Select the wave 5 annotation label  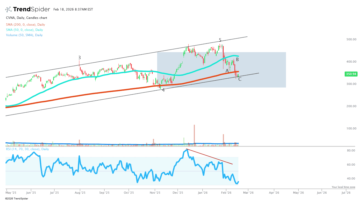click(220, 40)
